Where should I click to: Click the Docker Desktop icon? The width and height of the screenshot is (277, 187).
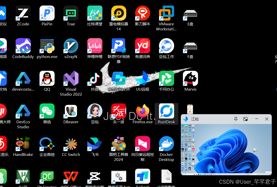coord(166,144)
